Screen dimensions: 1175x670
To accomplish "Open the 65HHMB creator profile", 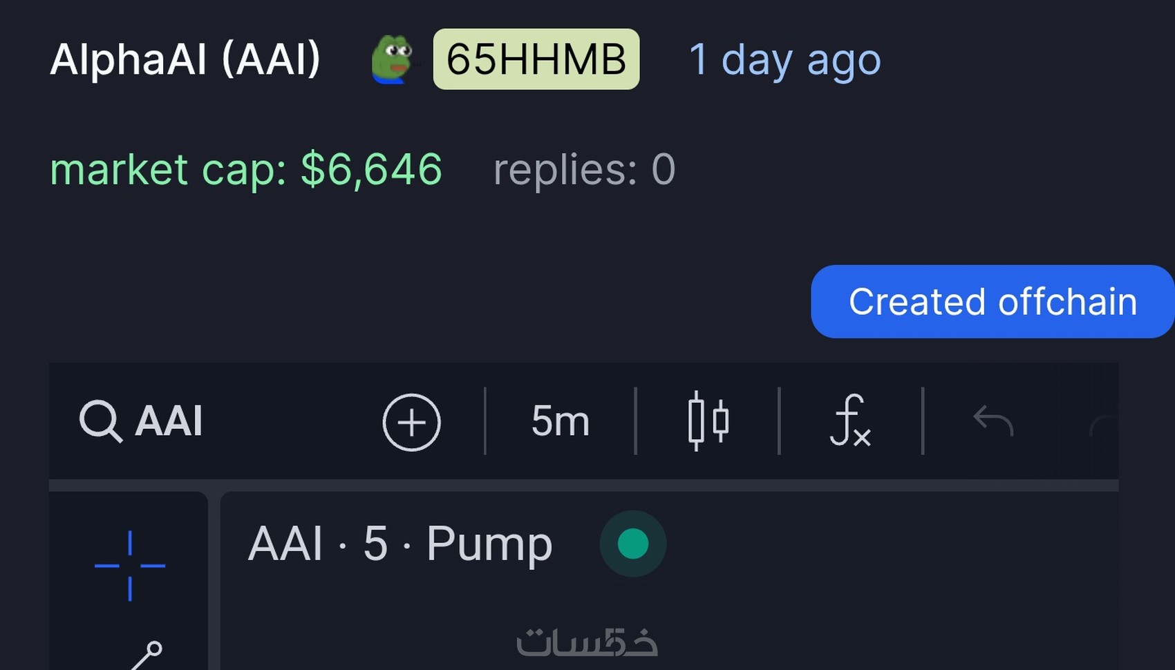I will click(536, 59).
